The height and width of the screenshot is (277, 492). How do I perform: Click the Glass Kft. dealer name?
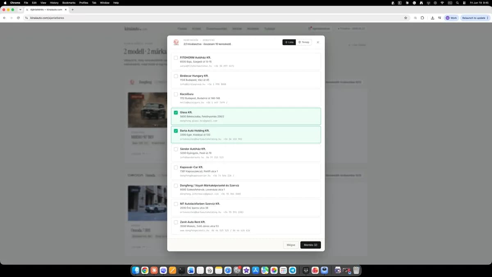pos(186,112)
